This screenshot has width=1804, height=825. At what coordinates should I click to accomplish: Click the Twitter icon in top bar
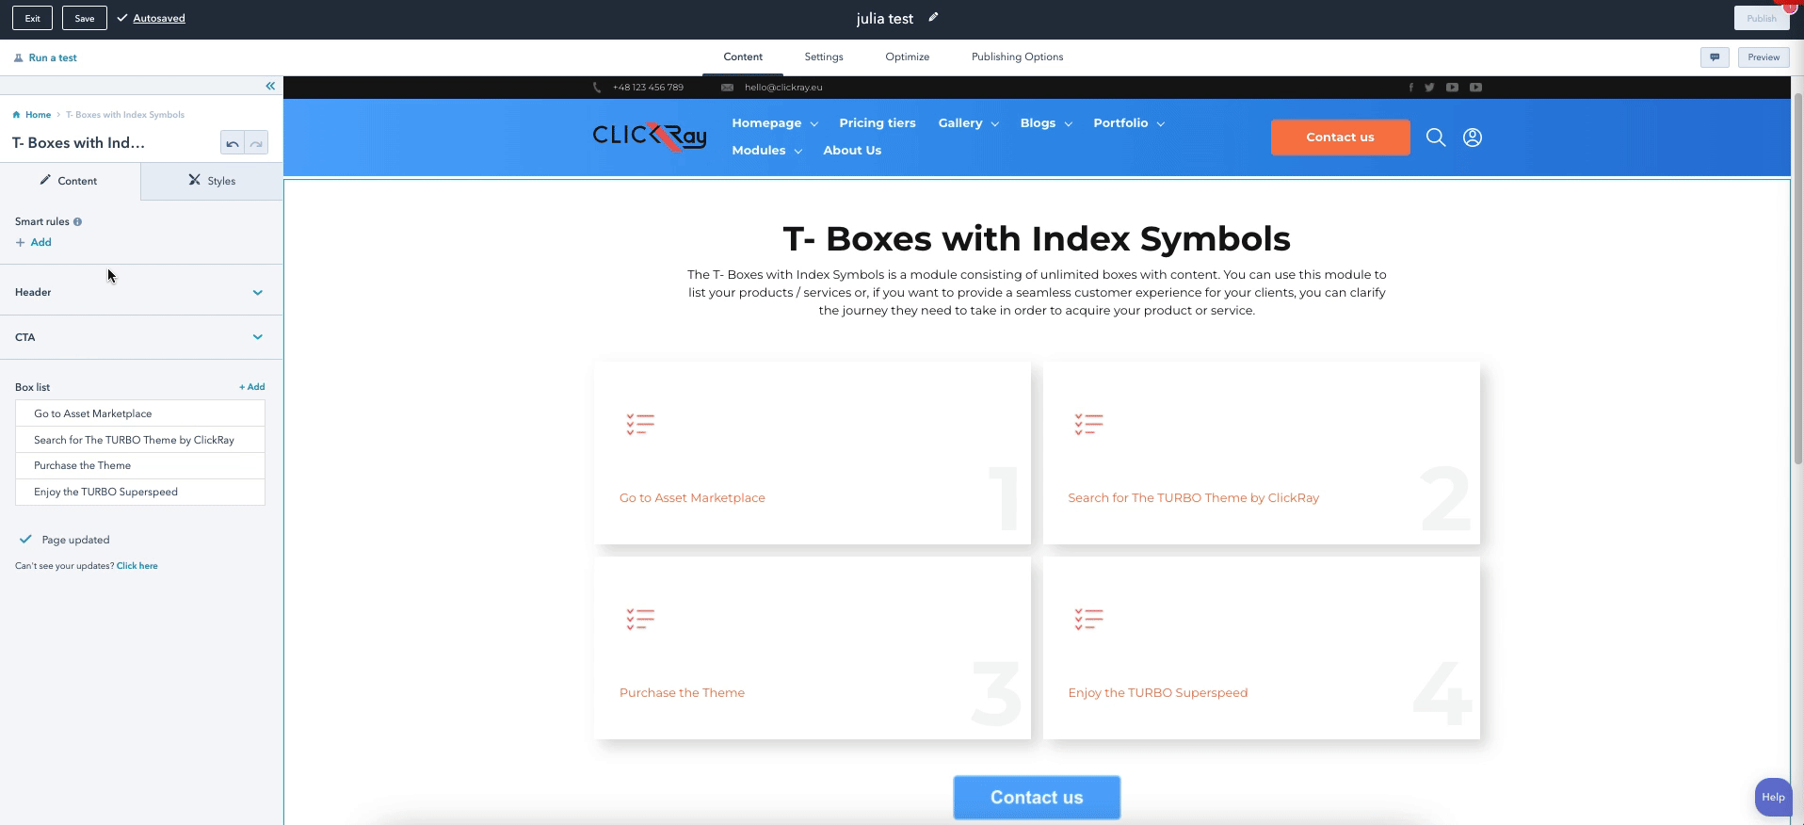pos(1429,88)
